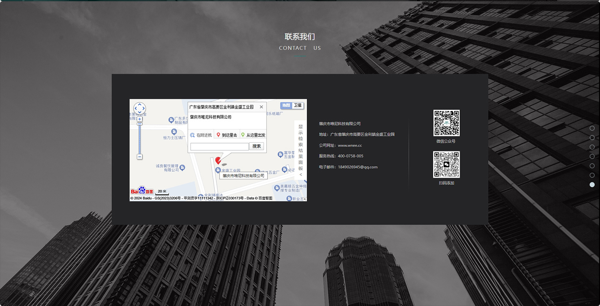Click the Baidu map logo

click(x=142, y=191)
